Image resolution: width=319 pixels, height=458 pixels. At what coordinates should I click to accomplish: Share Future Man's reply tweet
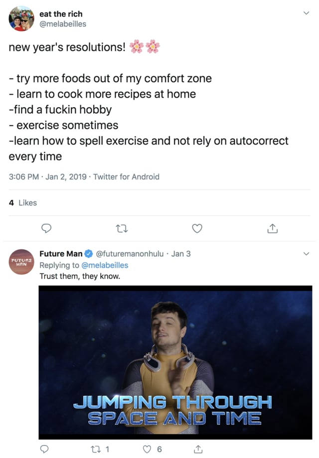point(198,449)
